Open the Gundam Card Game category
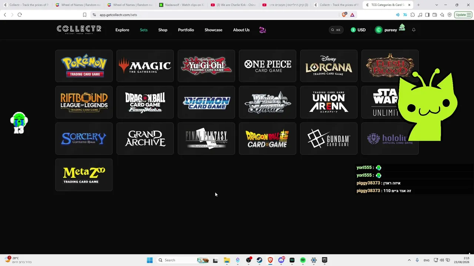The height and width of the screenshot is (266, 474). tap(329, 139)
